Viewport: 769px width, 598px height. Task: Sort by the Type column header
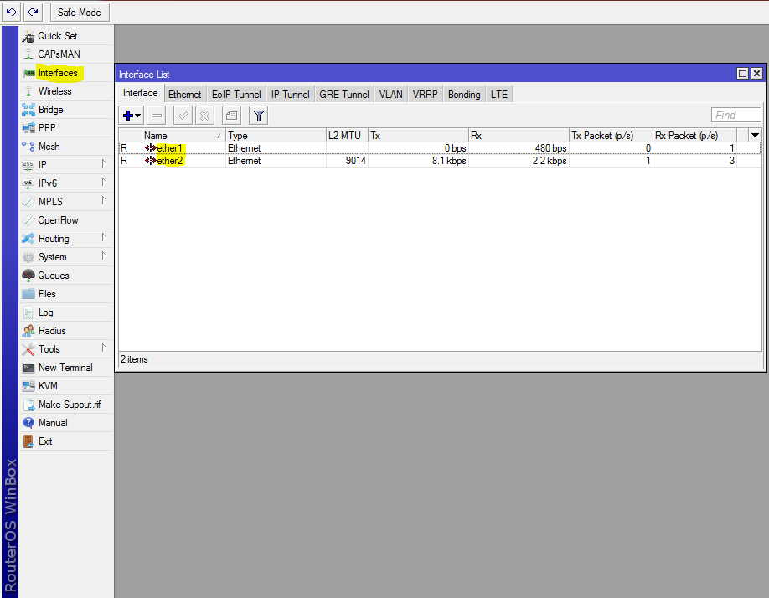click(276, 136)
